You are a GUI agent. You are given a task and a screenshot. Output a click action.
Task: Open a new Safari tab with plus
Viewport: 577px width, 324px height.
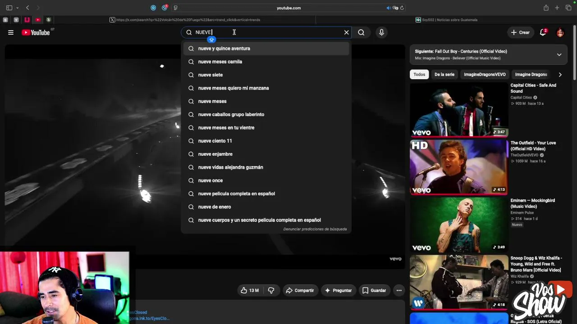coord(557,8)
